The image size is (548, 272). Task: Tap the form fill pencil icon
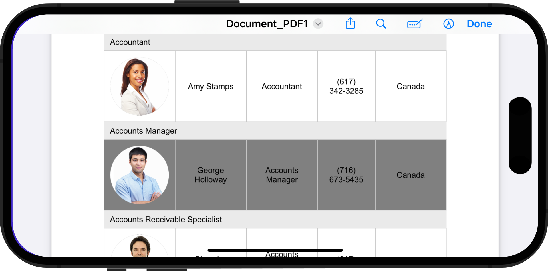coord(415,24)
